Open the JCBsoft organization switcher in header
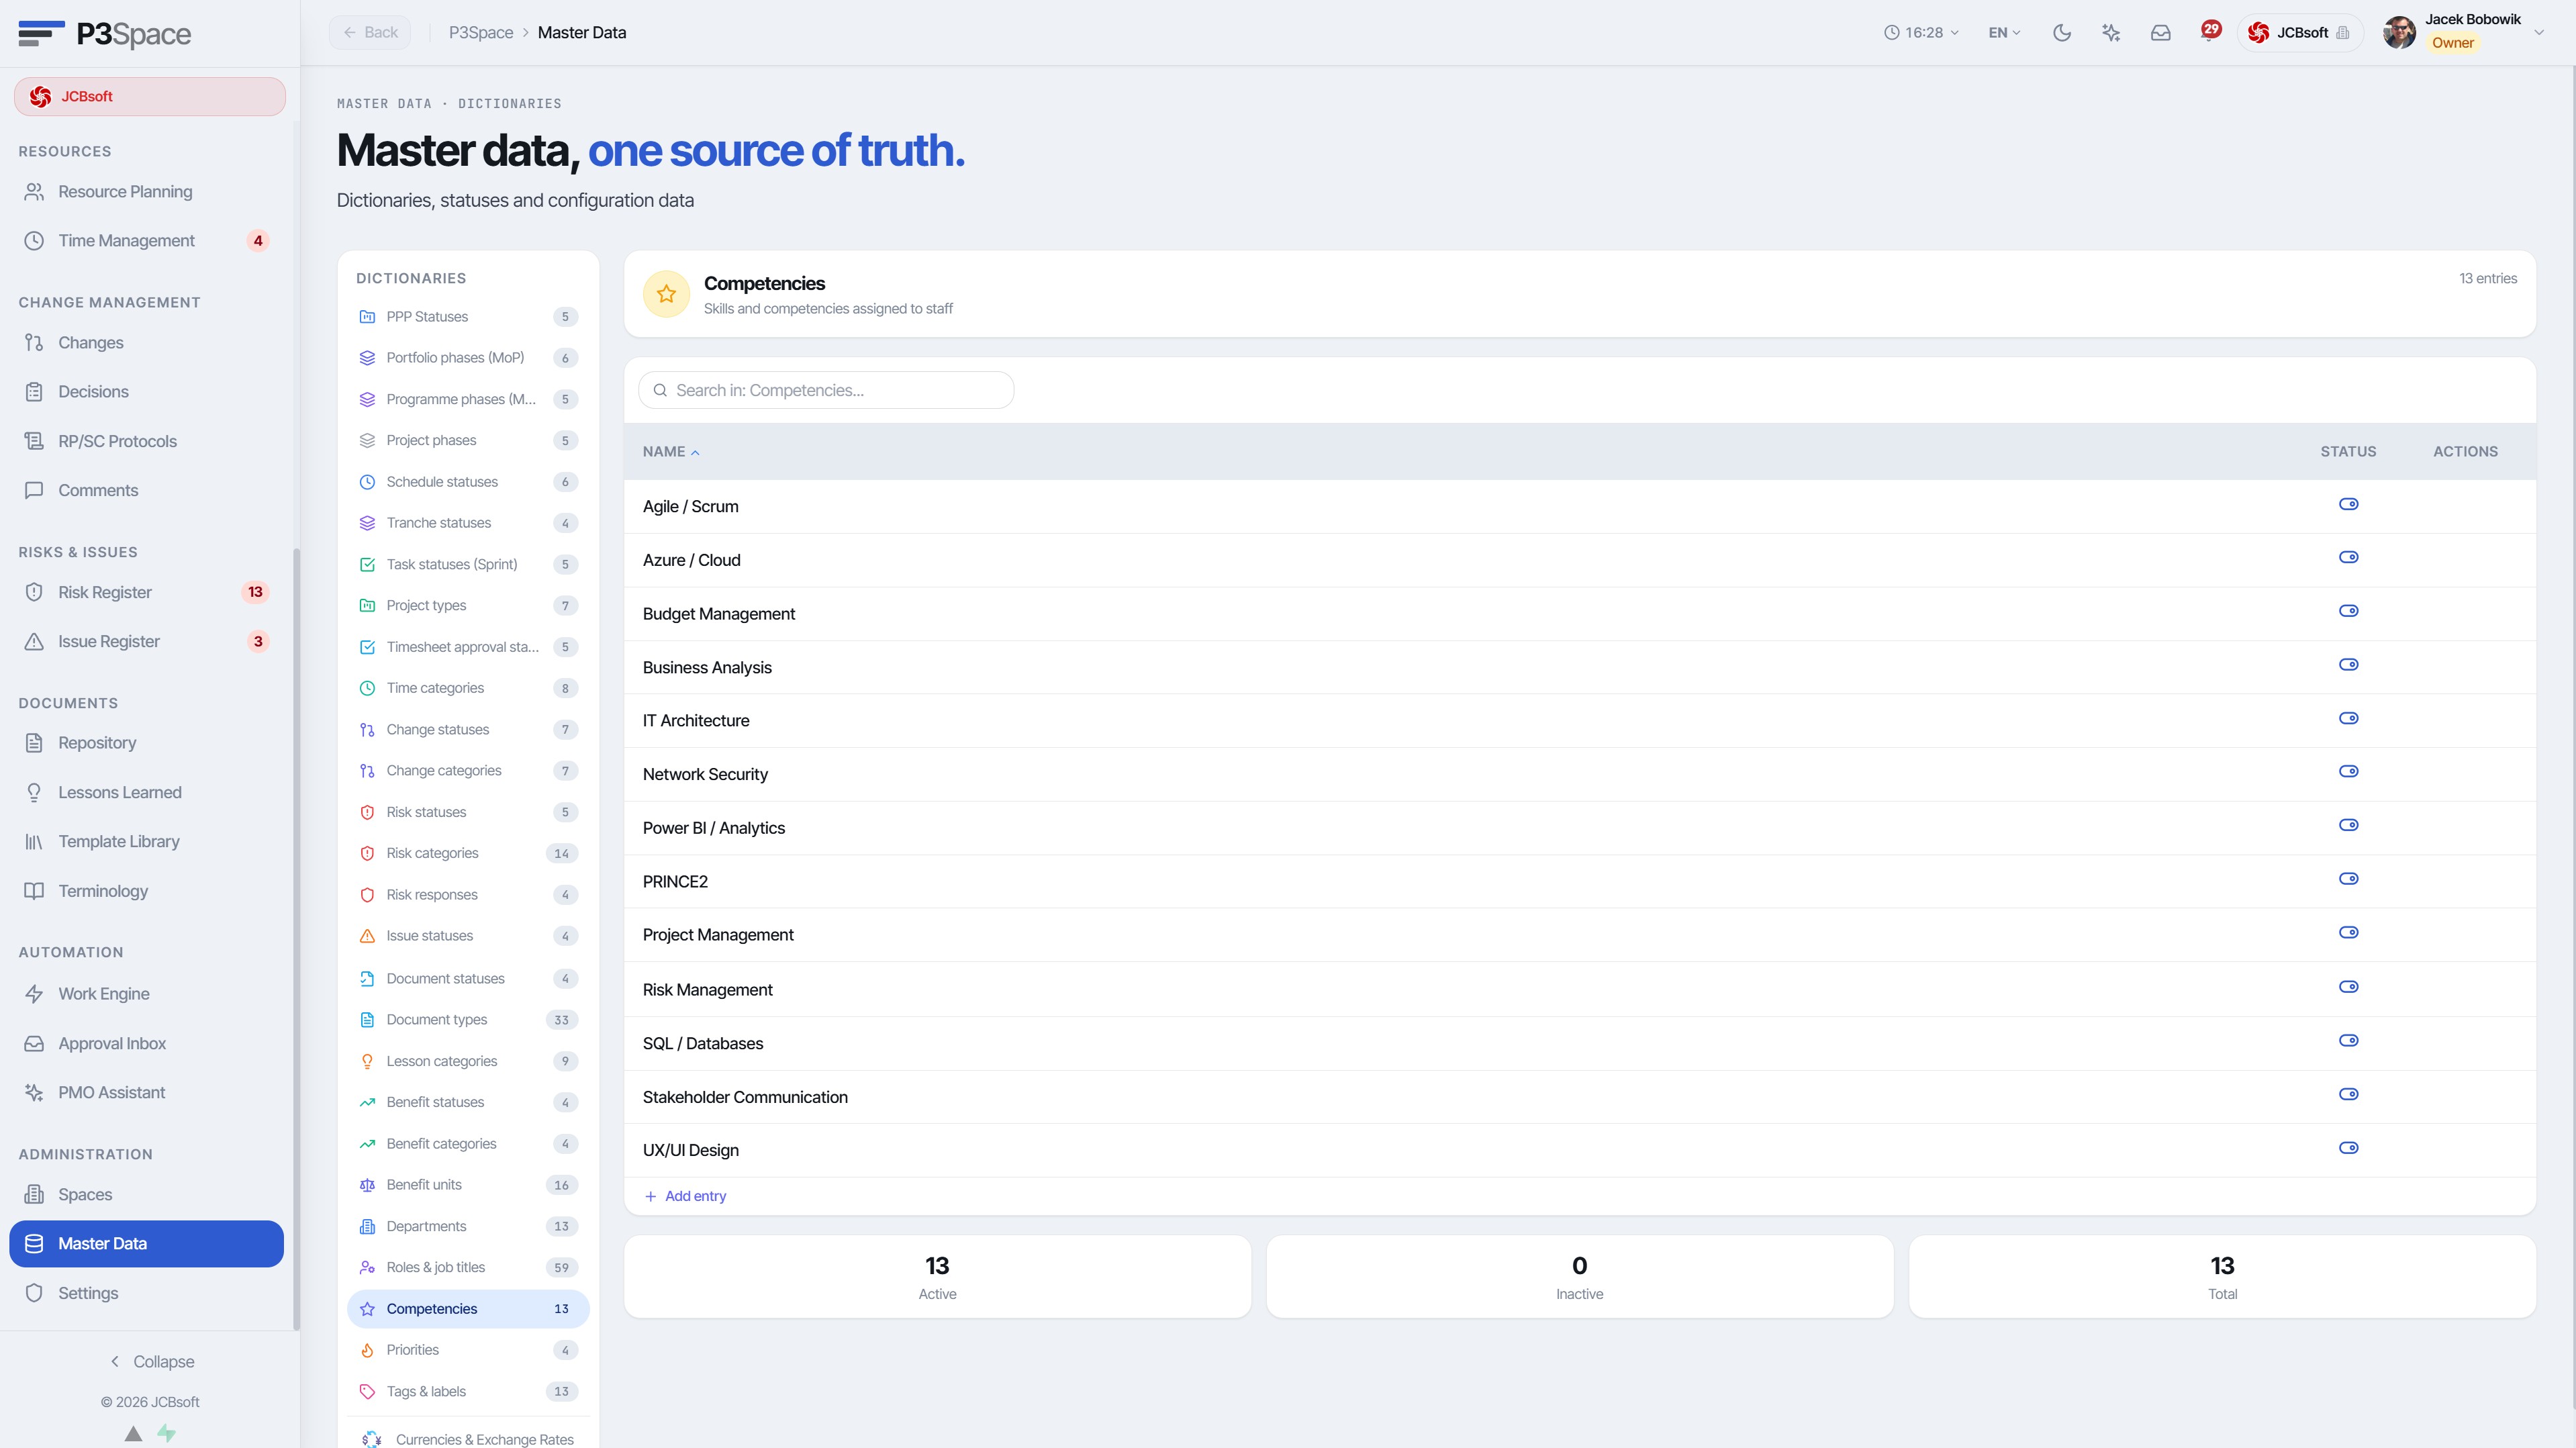This screenshot has height=1448, width=2576. (2299, 32)
